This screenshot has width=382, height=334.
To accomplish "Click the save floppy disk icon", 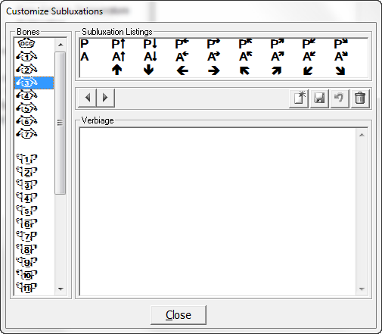I will point(319,98).
